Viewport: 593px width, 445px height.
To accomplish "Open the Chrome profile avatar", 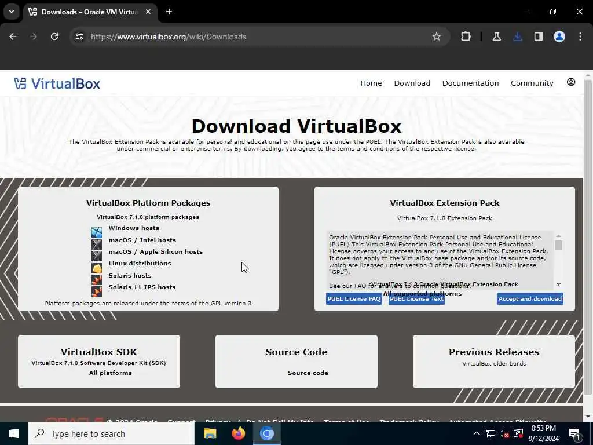I will (559, 37).
